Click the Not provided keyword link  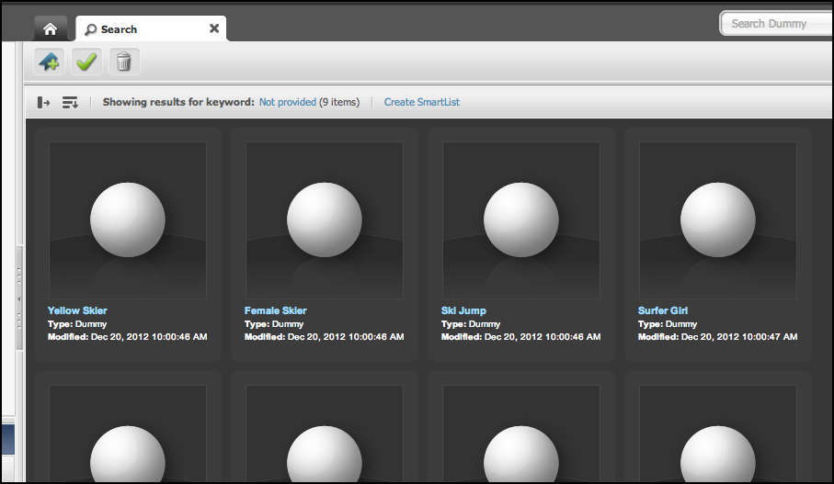(x=288, y=102)
